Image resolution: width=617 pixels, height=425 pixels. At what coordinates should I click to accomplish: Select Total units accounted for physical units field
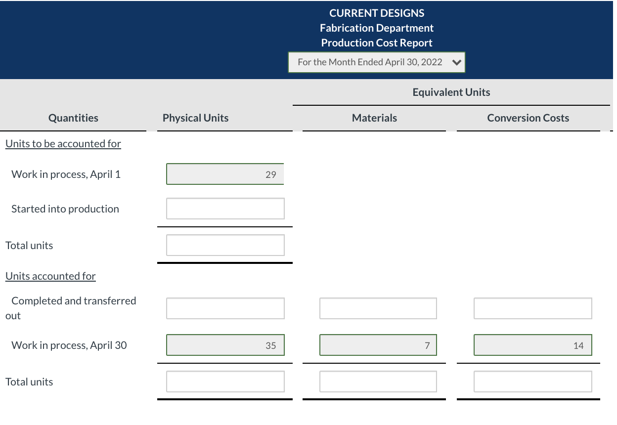225,382
